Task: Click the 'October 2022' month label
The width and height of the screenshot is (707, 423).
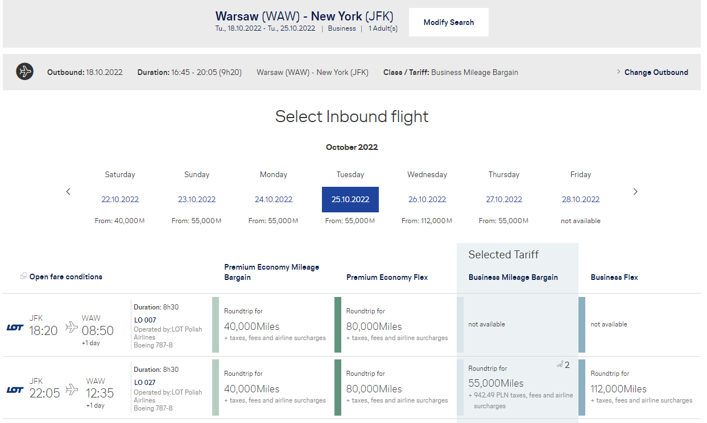Action: [352, 147]
